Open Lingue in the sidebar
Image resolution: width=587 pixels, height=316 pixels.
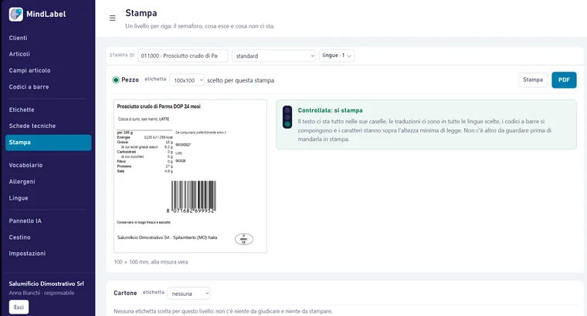pyautogui.click(x=19, y=198)
